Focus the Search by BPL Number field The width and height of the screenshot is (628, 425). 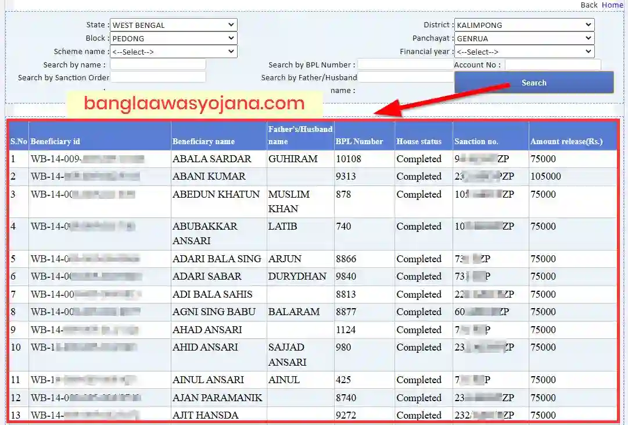(405, 65)
